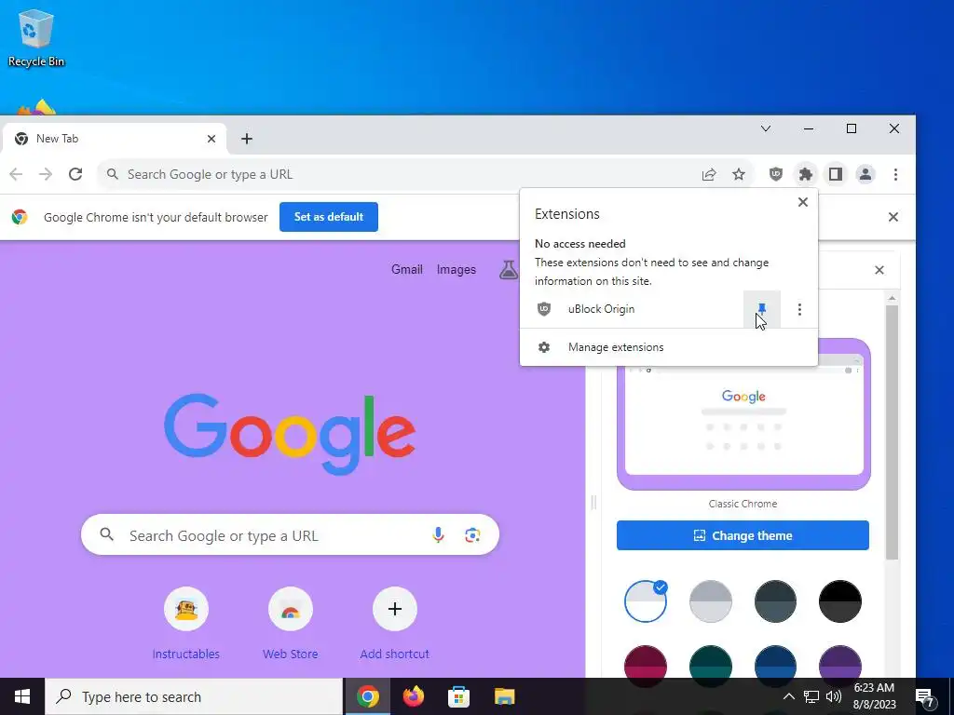The height and width of the screenshot is (715, 954).
Task: Open the volume control tray icon
Action: pyautogui.click(x=834, y=696)
